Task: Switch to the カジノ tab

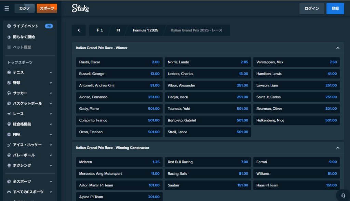Action: pyautogui.click(x=25, y=9)
